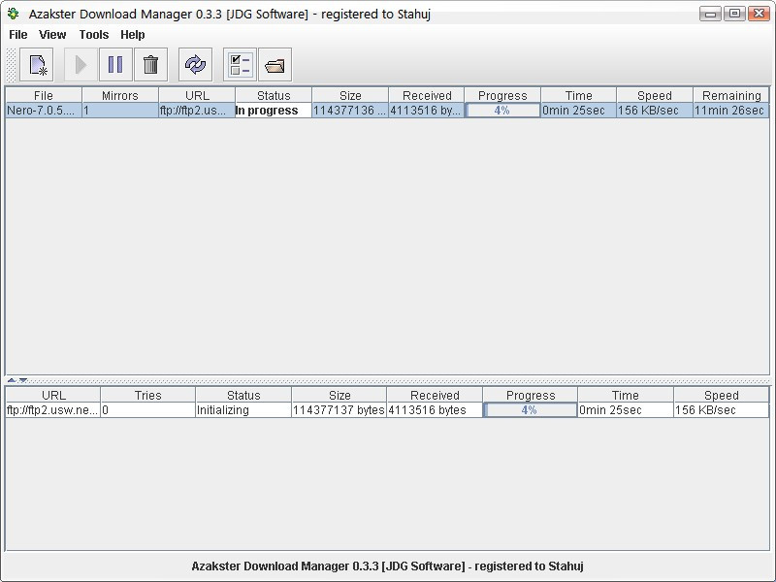This screenshot has height=582, width=776.
Task: Click the 114377136 size cell
Action: pos(350,110)
